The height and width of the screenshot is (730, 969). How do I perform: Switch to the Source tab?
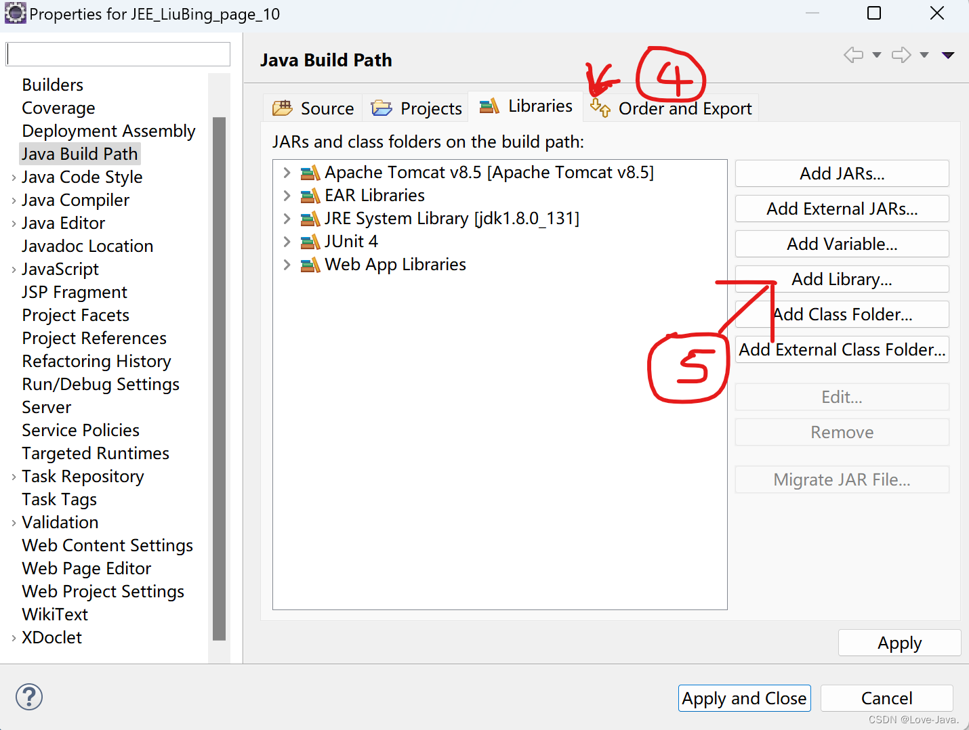pos(313,108)
